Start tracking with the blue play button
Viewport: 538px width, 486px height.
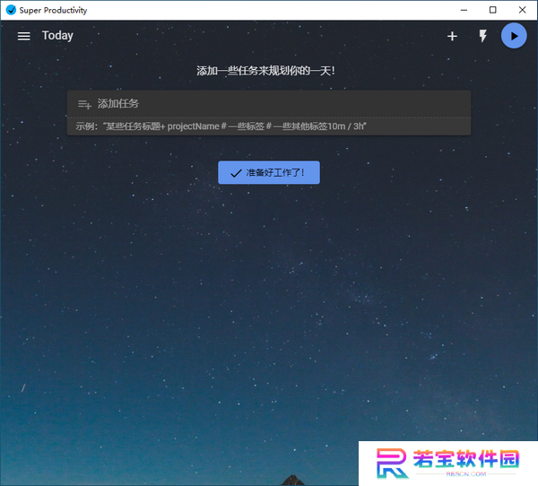click(514, 36)
